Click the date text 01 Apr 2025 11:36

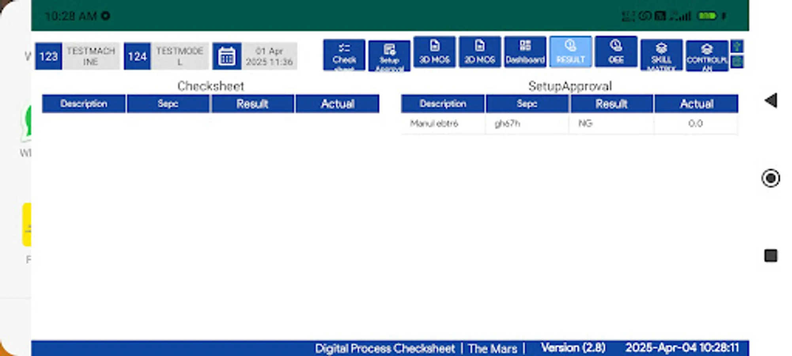[269, 55]
